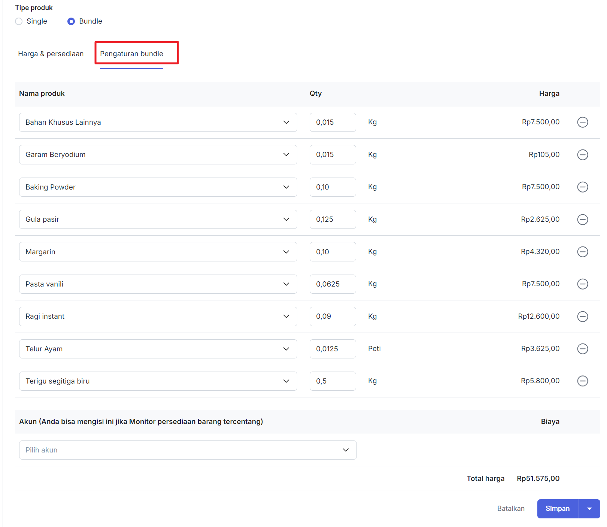Edit qty 0,125 for Gula pasir

(333, 219)
